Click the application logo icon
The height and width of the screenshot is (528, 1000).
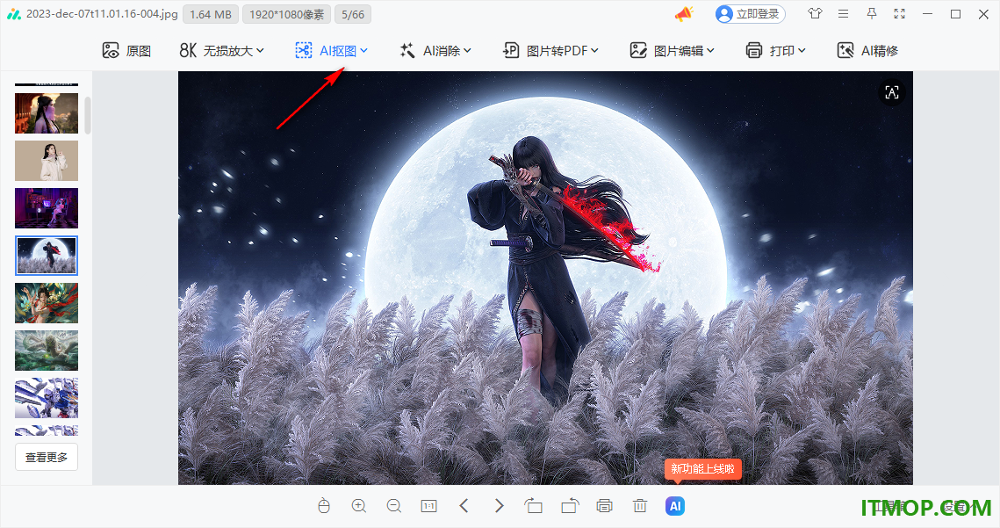(14, 14)
